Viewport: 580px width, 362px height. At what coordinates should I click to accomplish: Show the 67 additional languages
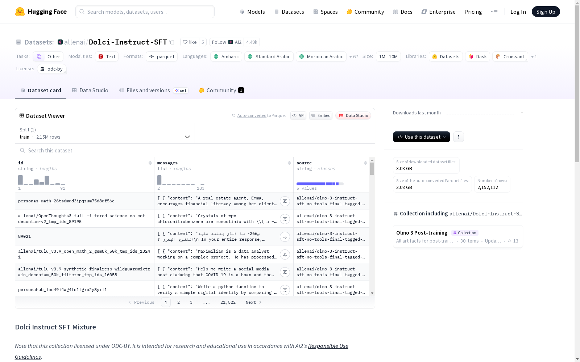[x=354, y=56]
